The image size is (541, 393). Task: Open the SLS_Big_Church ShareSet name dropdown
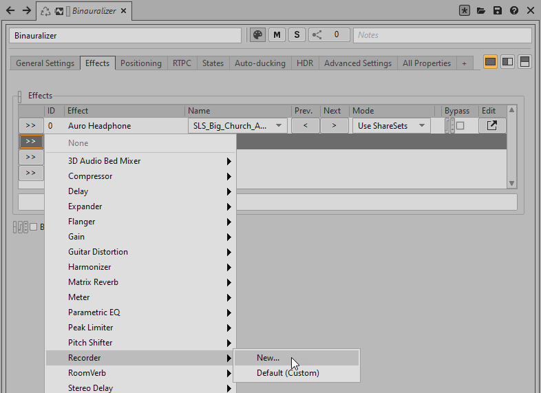pyautogui.click(x=237, y=126)
